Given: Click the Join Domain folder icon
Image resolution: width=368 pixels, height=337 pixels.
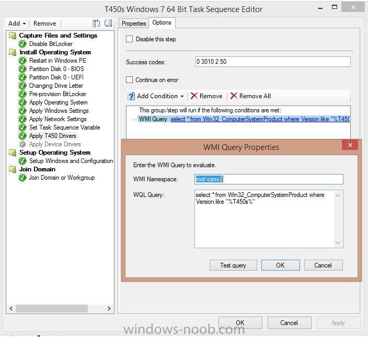Looking at the screenshot, I should pos(13,169).
